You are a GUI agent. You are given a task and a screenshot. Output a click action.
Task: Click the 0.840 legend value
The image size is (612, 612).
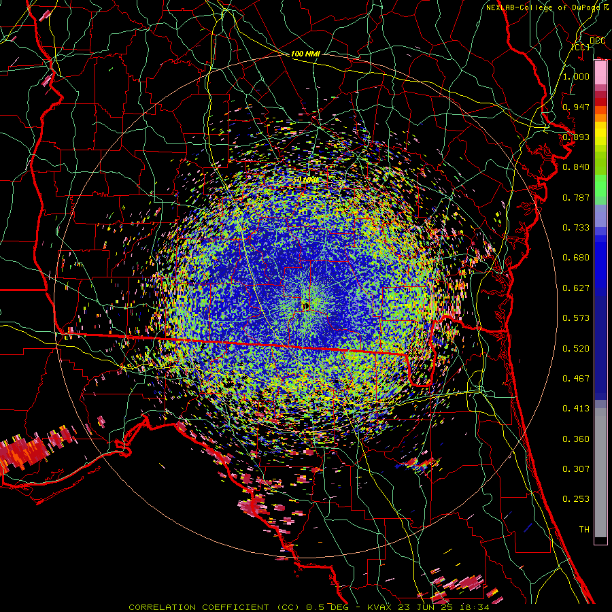(576, 167)
